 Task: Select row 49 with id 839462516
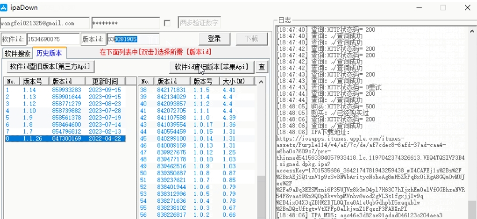point(197,167)
